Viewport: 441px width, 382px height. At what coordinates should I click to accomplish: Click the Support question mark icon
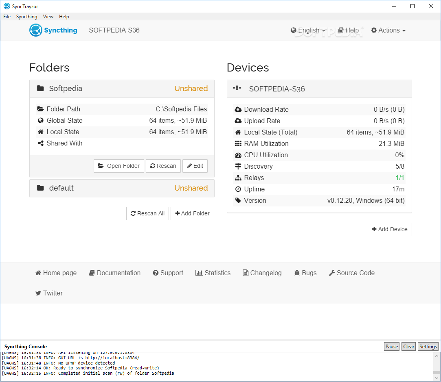tap(156, 273)
